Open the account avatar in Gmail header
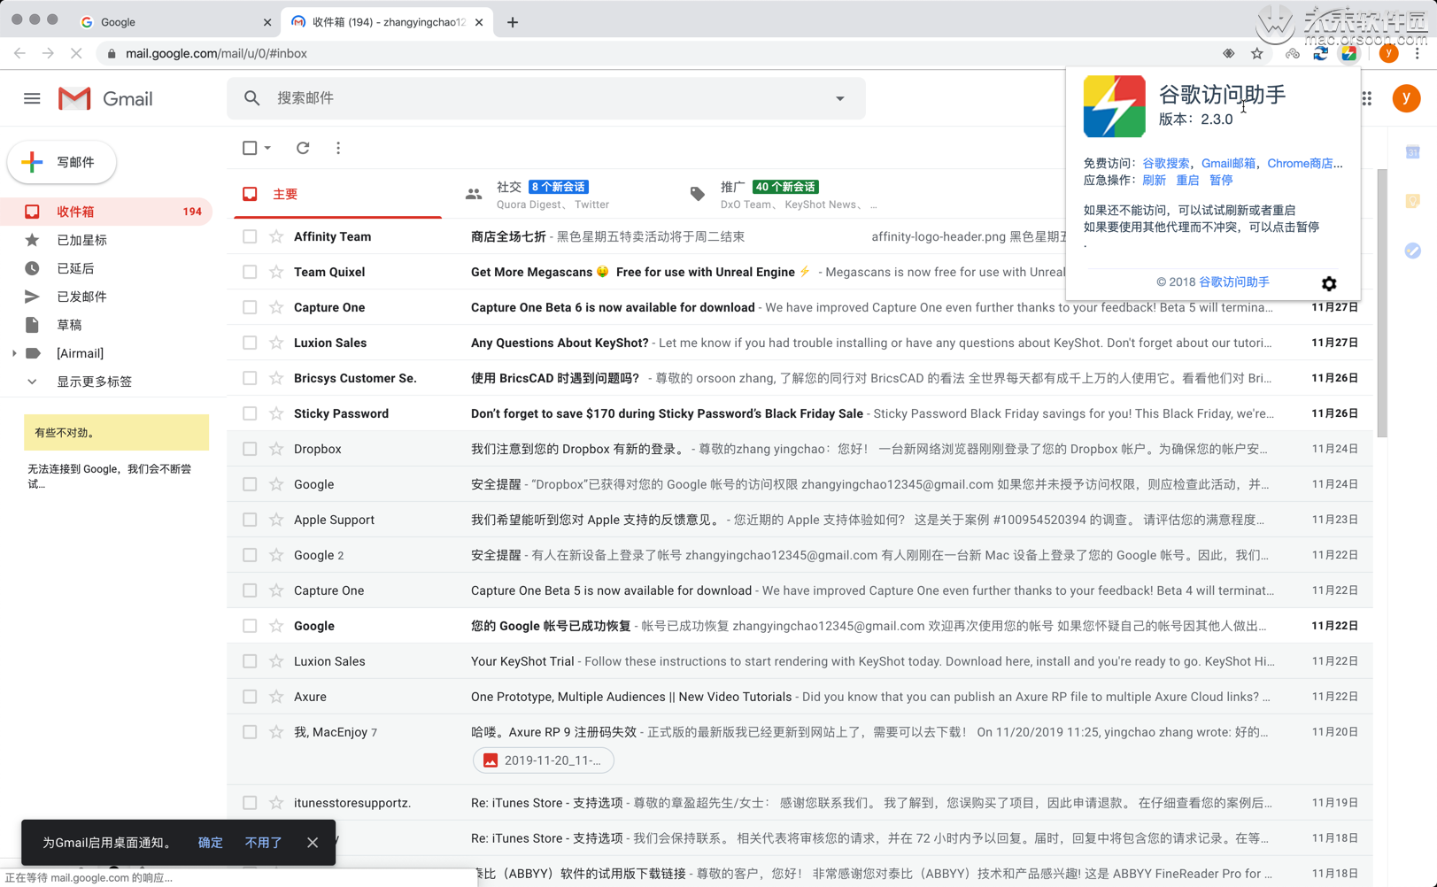 click(x=1406, y=98)
